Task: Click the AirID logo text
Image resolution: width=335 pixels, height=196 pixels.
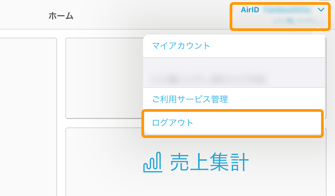Action: [250, 9]
